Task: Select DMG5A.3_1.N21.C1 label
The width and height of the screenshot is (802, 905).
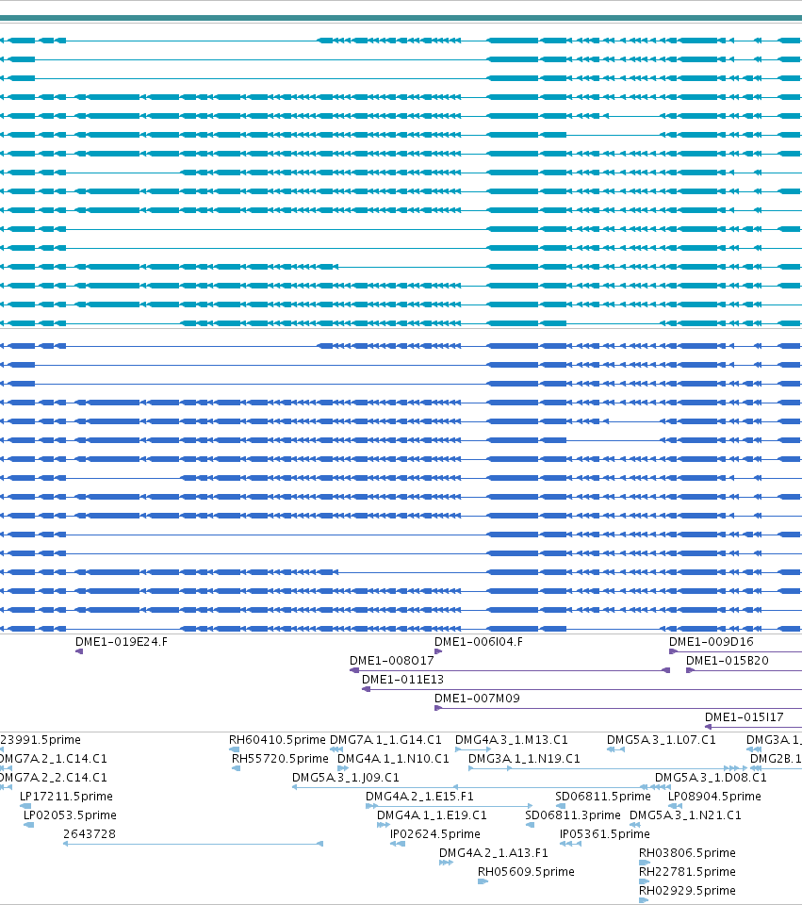Action: point(685,815)
